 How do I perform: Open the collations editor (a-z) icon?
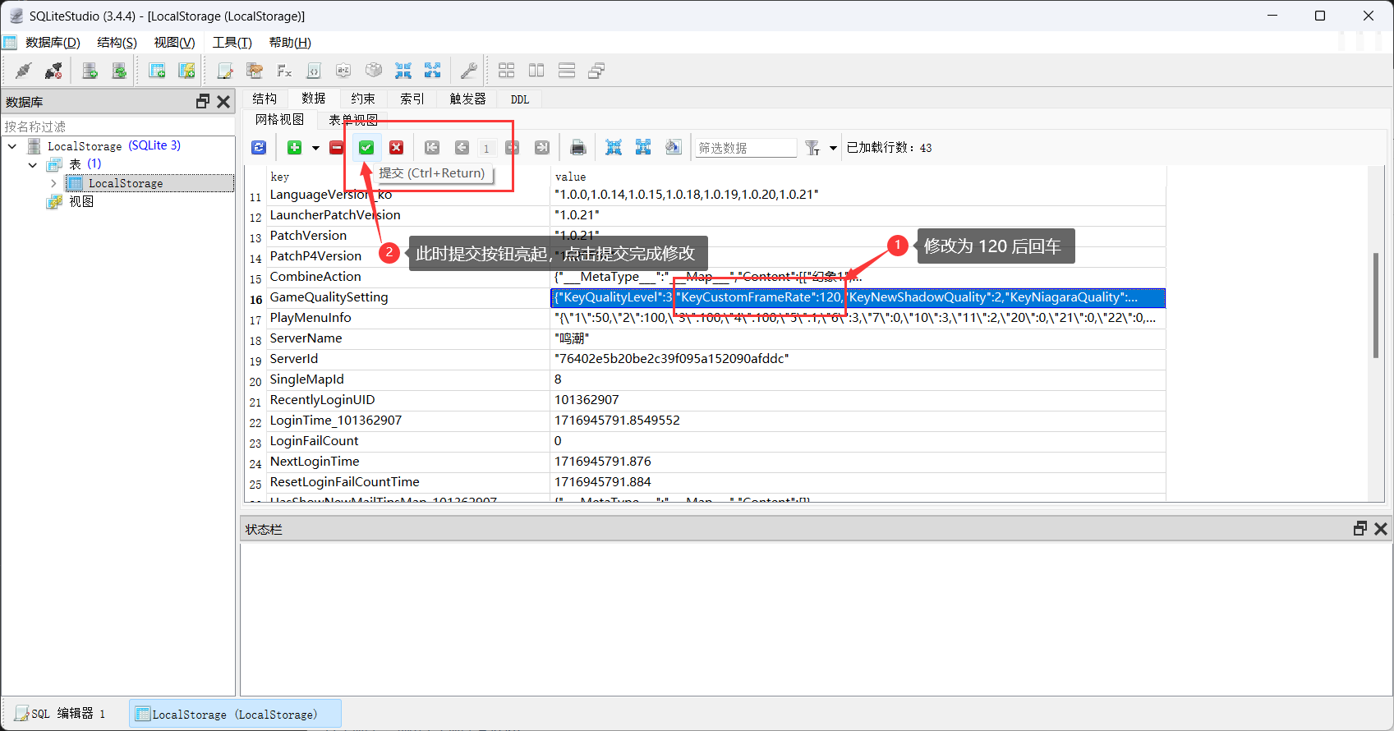[343, 71]
